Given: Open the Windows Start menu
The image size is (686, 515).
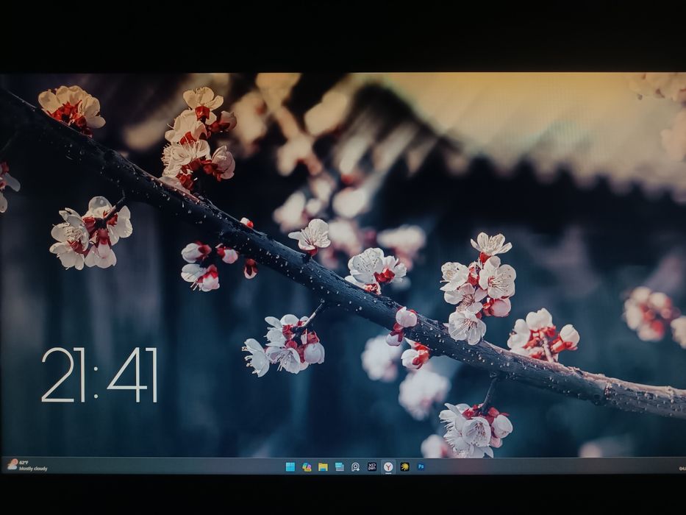Looking at the screenshot, I should 290,467.
